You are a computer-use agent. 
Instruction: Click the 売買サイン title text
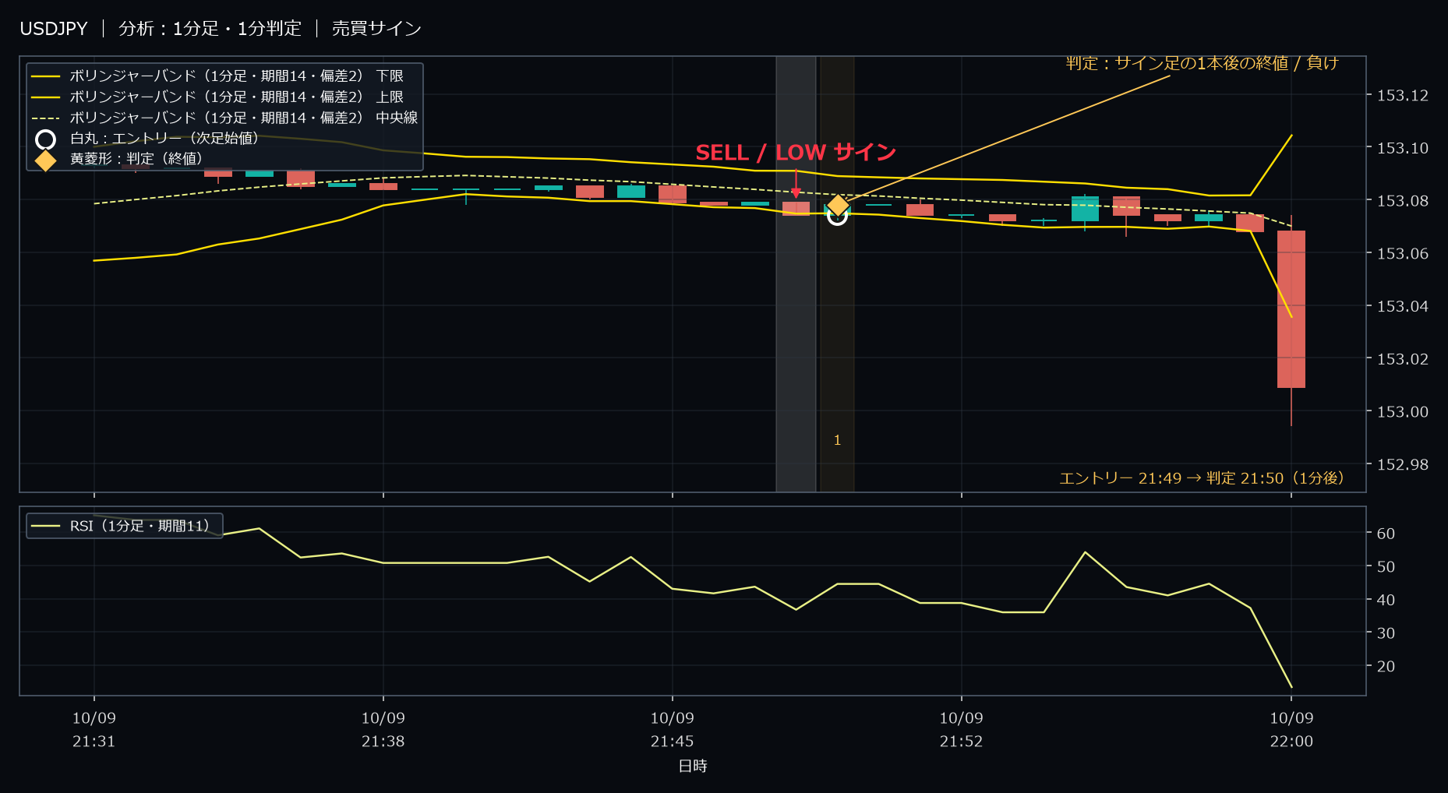click(376, 29)
